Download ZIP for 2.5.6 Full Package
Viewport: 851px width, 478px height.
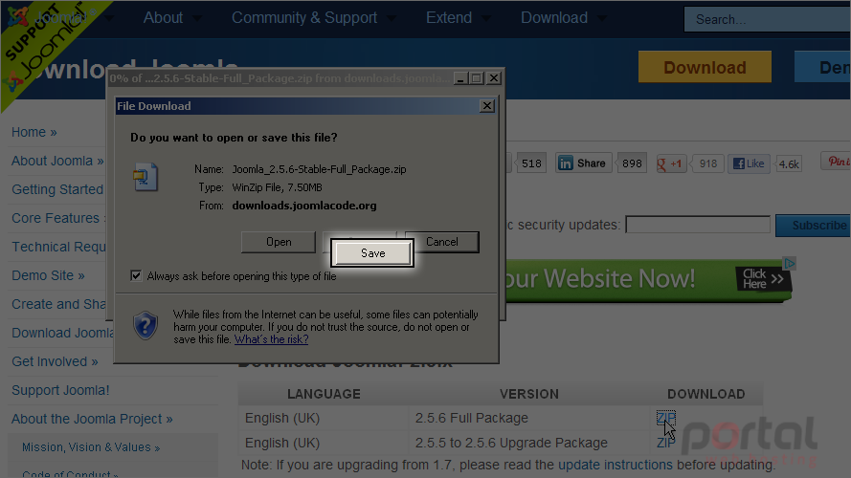coord(666,418)
